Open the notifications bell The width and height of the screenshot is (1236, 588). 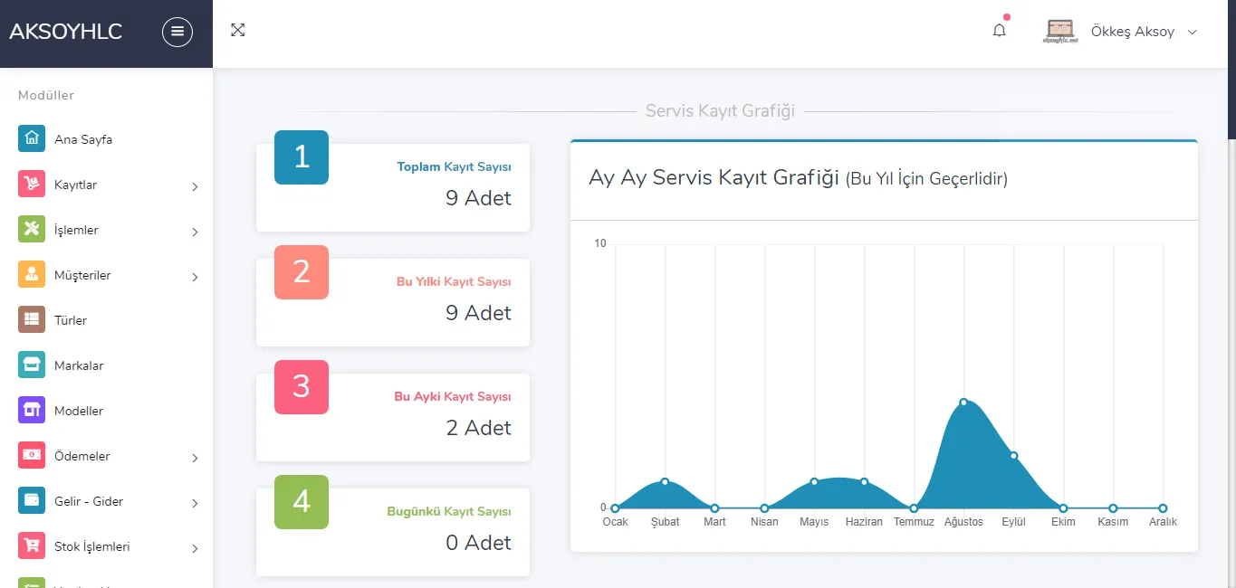pyautogui.click(x=1000, y=31)
